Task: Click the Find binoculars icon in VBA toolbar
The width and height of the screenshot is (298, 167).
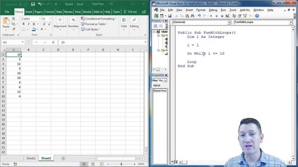Action: tap(192, 16)
